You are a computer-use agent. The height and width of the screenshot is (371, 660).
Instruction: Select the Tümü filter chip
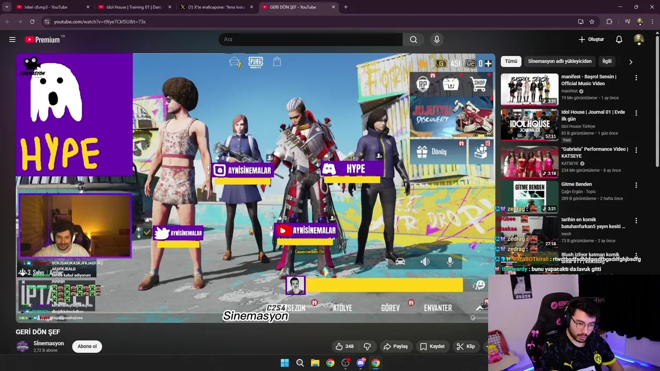coord(511,61)
